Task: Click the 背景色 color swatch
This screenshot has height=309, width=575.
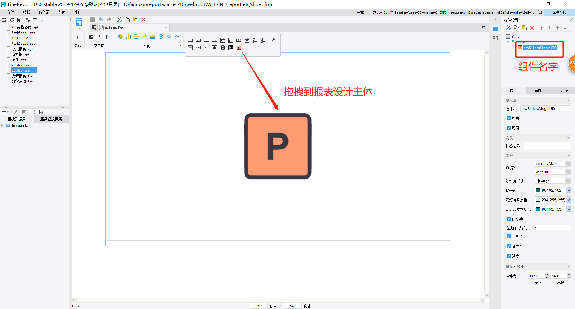Action: (x=538, y=190)
